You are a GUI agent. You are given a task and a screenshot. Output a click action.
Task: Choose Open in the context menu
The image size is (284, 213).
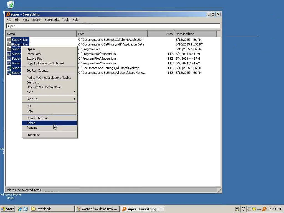(x=49, y=49)
